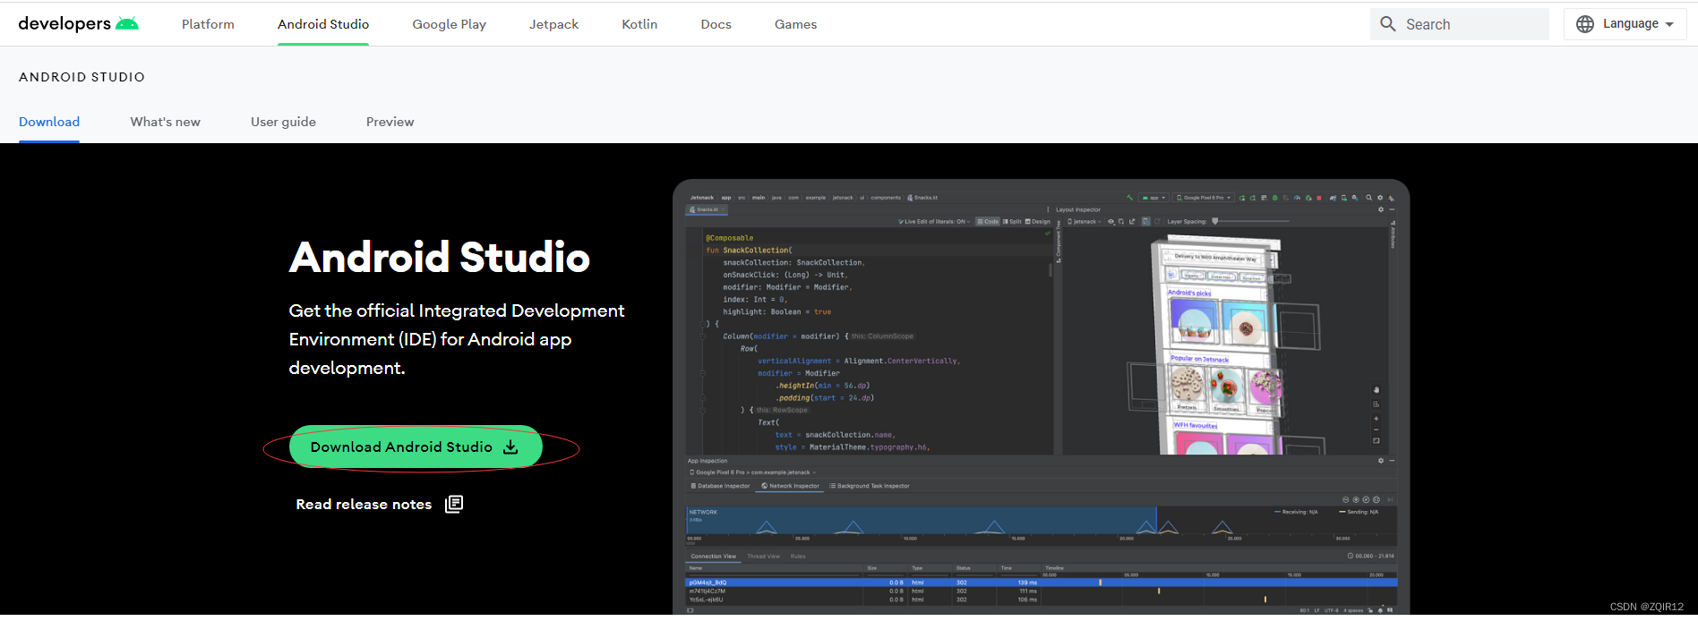Click the NETWORK label on the graph

703,513
